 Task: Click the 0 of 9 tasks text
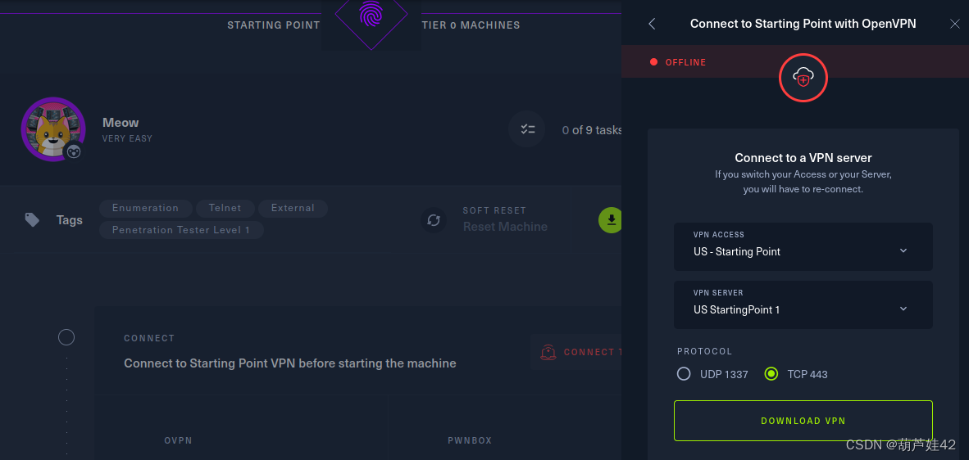(591, 130)
